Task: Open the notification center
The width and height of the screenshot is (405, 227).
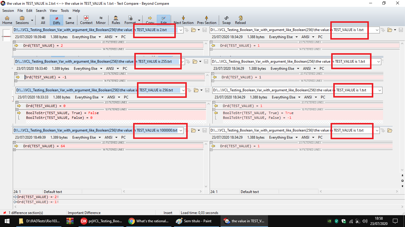Action: point(395,221)
